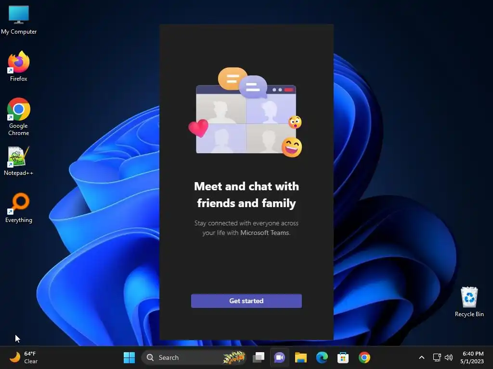Click the Get started button in Teams

(246, 301)
